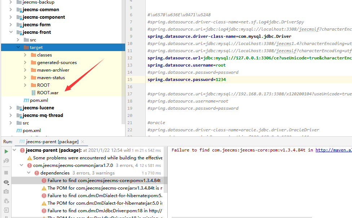
Task: Click the camera dump threads icon
Action: click(6, 192)
